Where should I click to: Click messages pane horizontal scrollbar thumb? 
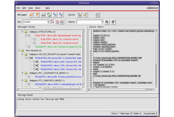pos(31,90)
